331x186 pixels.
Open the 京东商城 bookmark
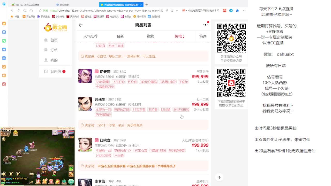(x=58, y=17)
